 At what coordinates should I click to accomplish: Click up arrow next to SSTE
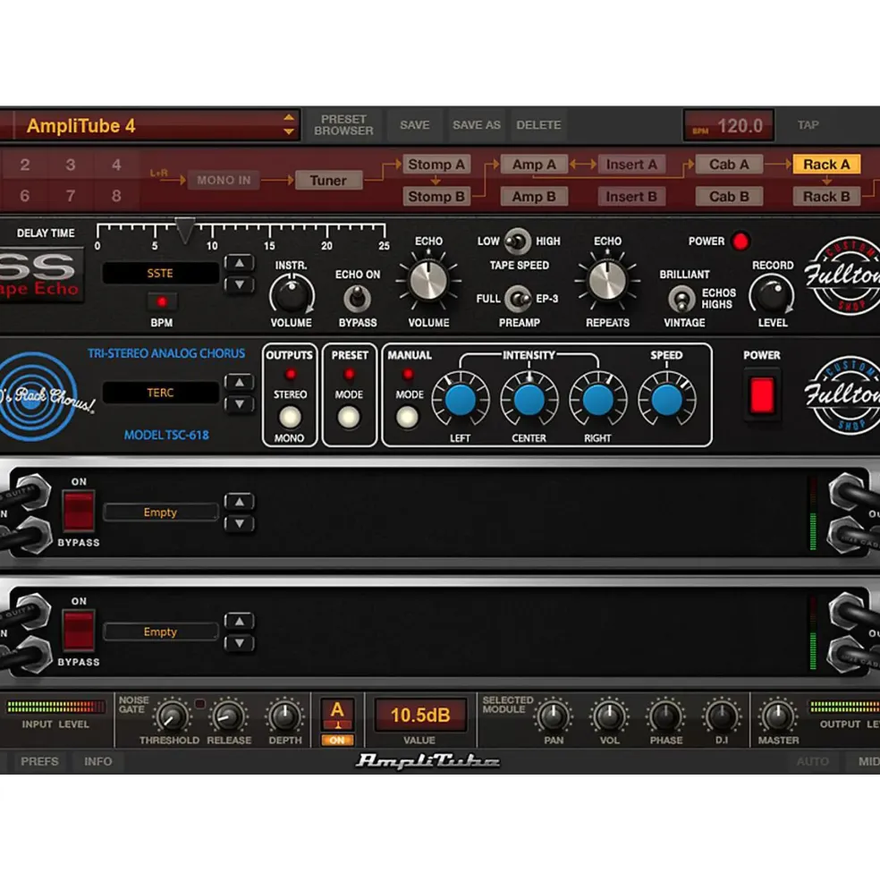[x=240, y=262]
